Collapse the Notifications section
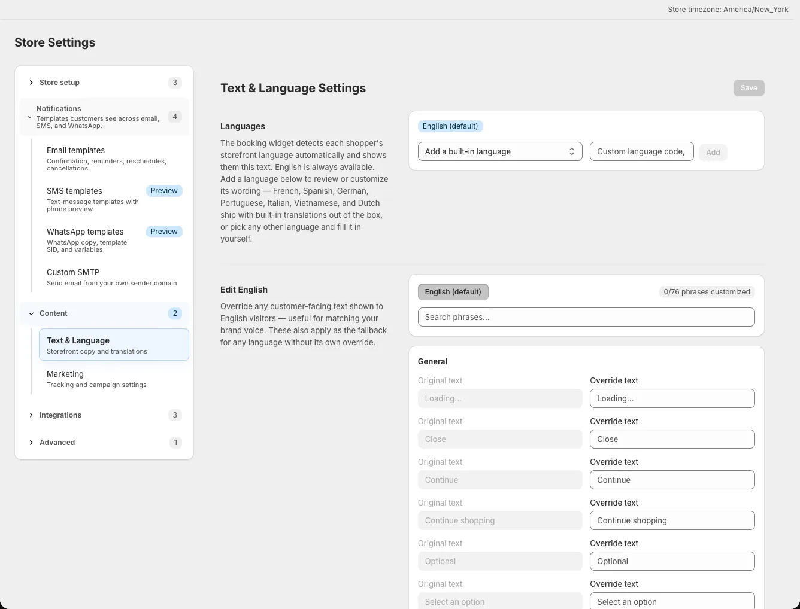The height and width of the screenshot is (609, 800). [x=104, y=117]
